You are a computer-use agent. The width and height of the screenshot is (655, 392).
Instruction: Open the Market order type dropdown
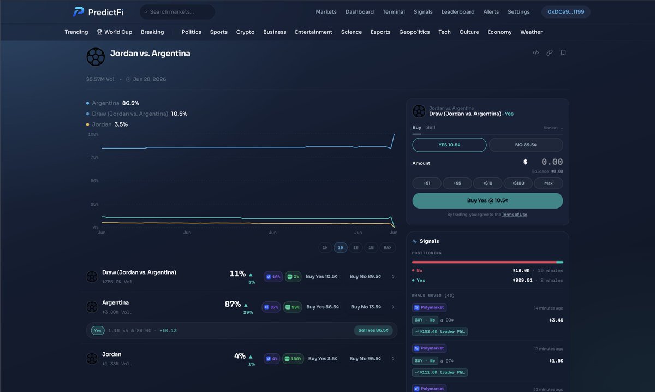(553, 128)
